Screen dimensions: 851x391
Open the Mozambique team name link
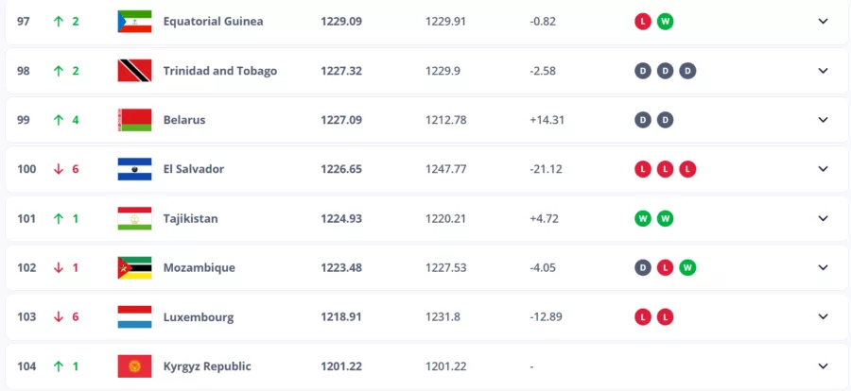tap(199, 267)
